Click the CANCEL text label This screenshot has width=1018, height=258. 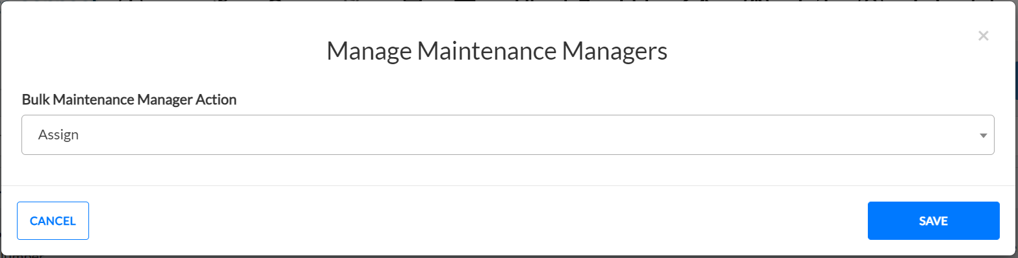53,221
